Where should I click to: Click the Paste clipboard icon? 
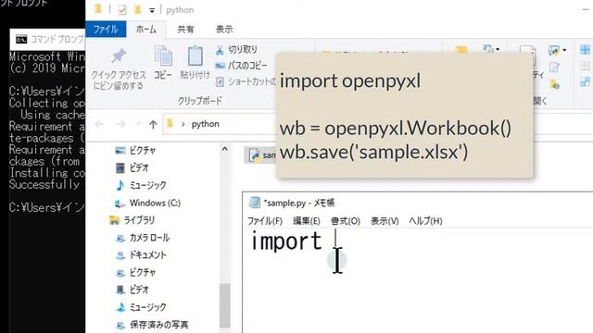coord(196,55)
